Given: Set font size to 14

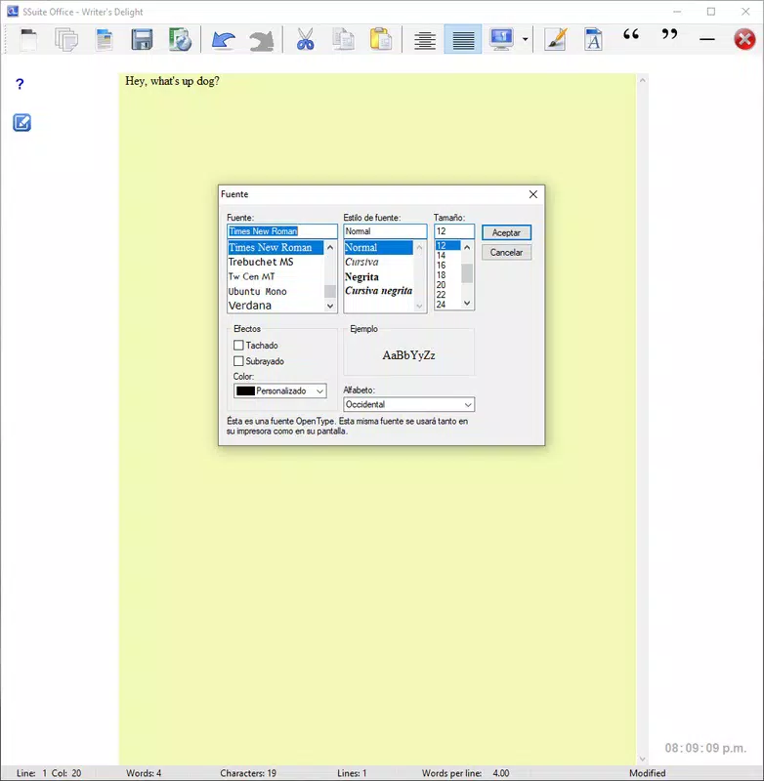Looking at the screenshot, I should click(x=447, y=256).
